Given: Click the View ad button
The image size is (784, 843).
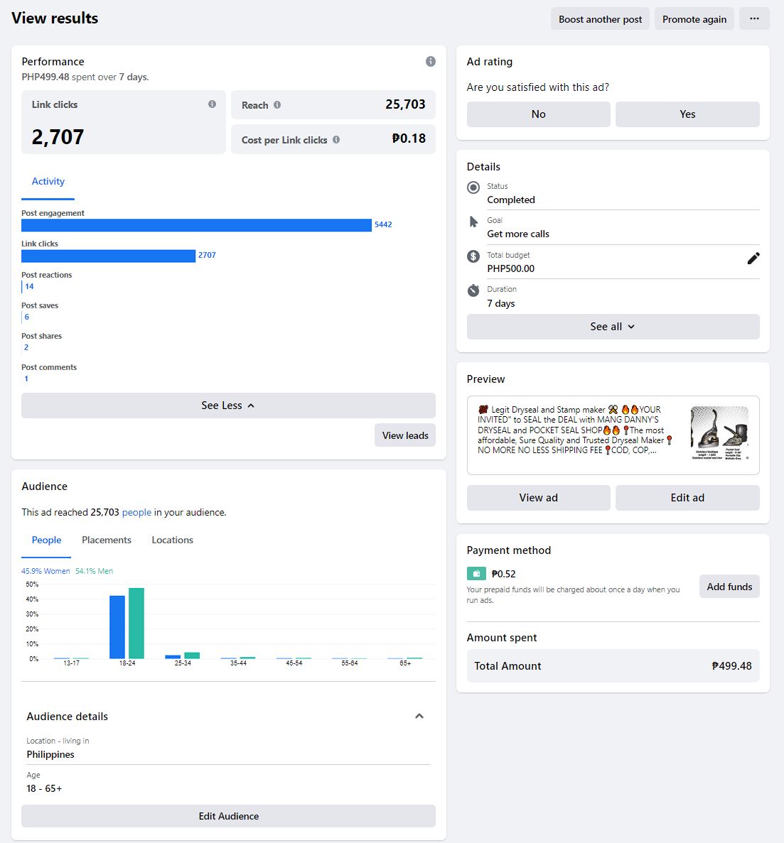Looking at the screenshot, I should 538,498.
